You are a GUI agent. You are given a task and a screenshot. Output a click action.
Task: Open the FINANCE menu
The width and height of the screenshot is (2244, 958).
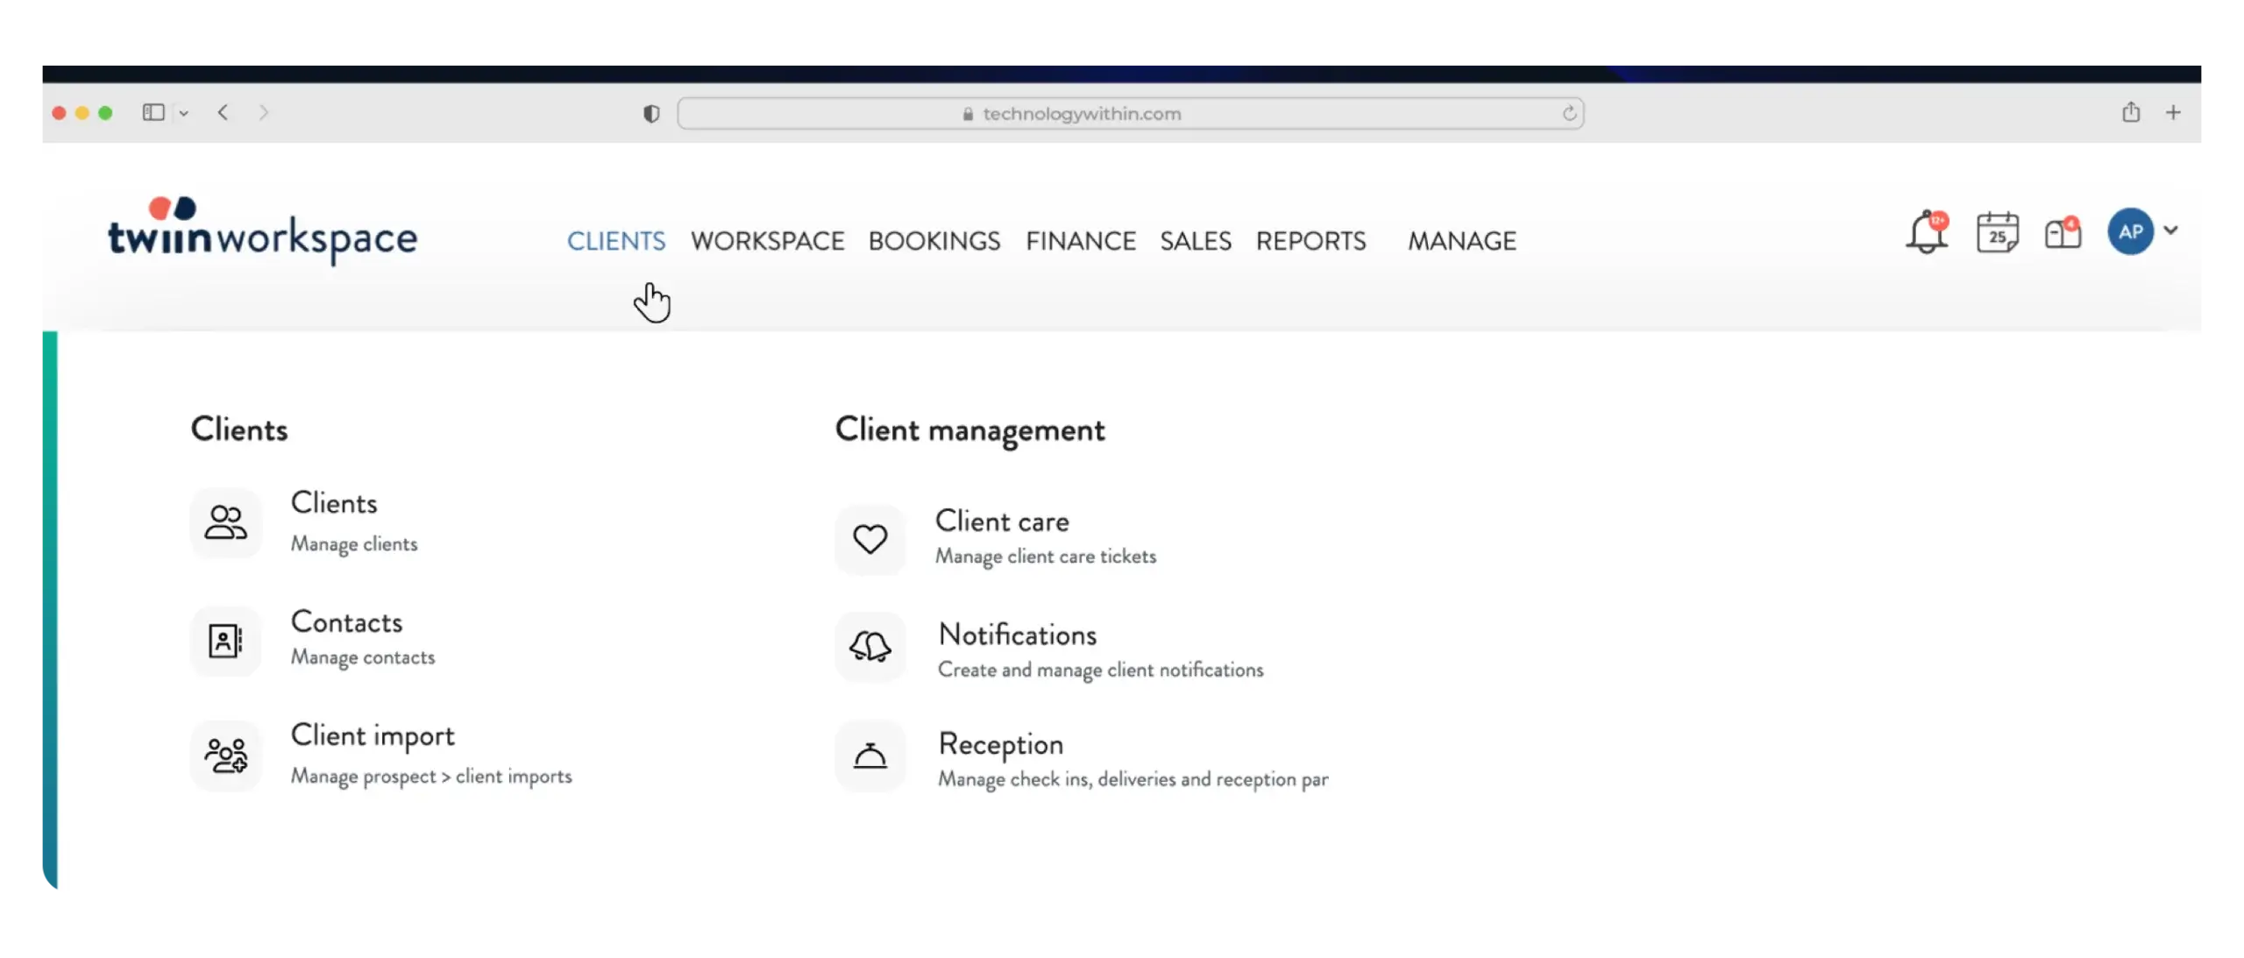[x=1080, y=241]
